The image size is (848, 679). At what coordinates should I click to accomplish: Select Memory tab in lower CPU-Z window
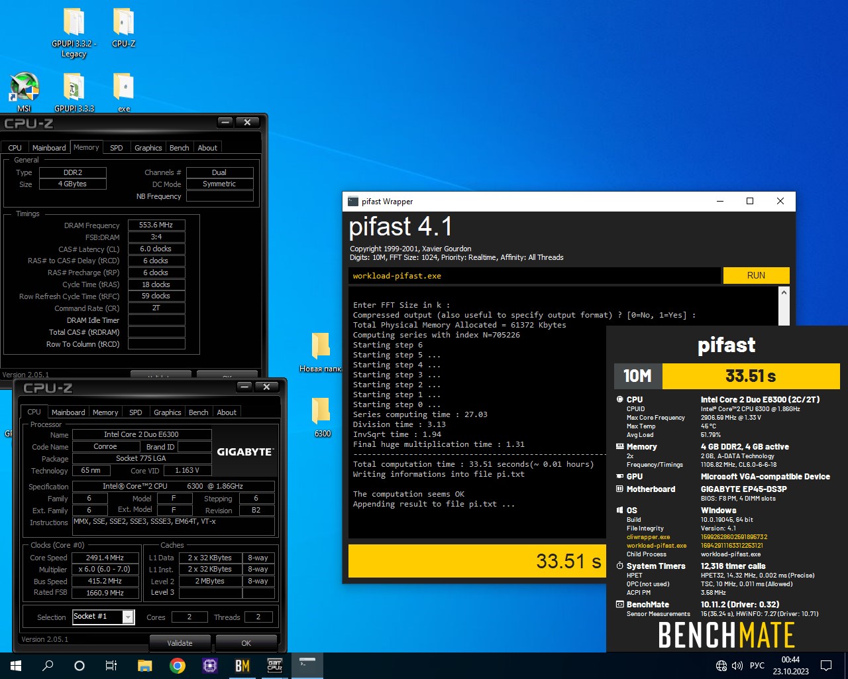point(105,412)
